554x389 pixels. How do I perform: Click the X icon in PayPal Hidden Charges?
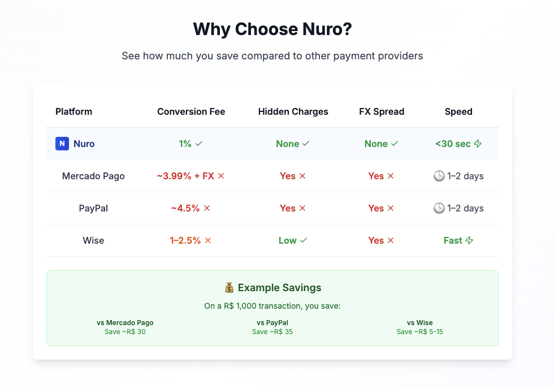[x=302, y=208]
